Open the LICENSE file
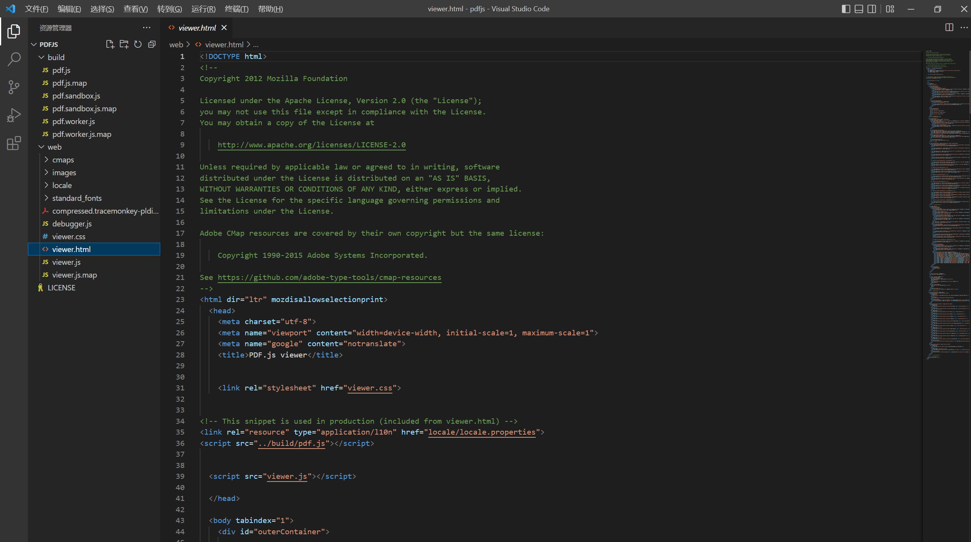The image size is (971, 542). click(94, 287)
